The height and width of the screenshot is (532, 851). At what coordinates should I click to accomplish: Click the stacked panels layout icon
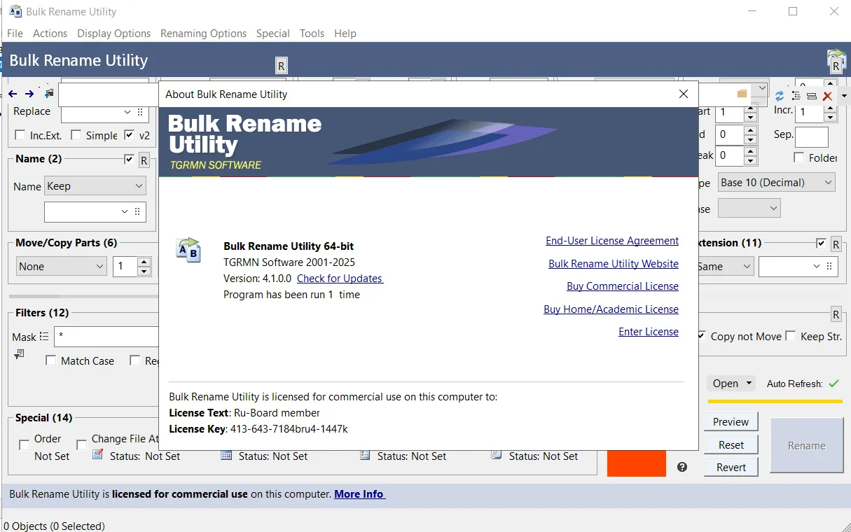pos(812,96)
